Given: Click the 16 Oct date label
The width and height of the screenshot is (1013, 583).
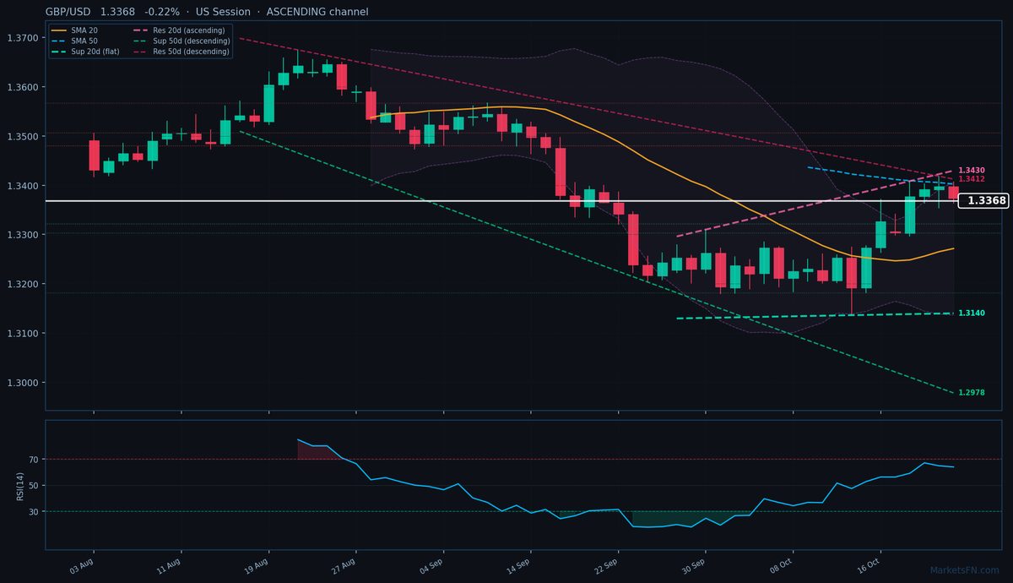Looking at the screenshot, I should tap(869, 566).
